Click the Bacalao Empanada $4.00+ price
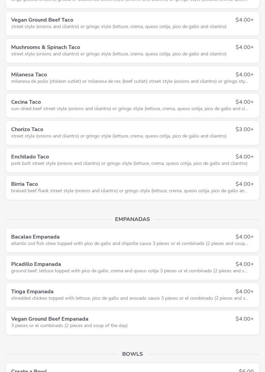Screen dimensions: 265x372 pyautogui.click(x=244, y=237)
